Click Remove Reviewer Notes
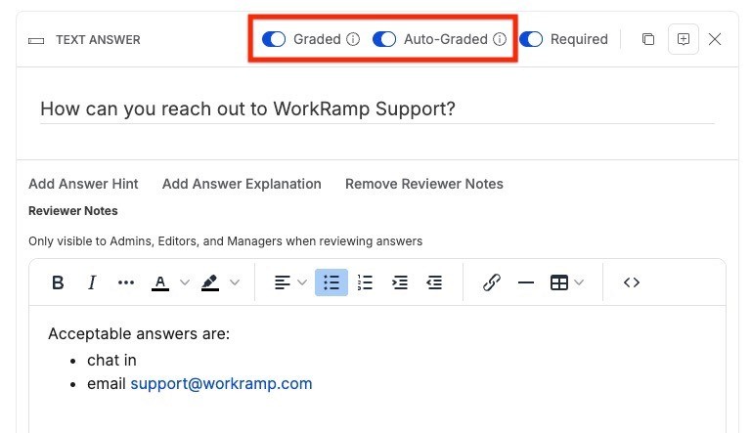Viewport: 751px width, 433px height. [x=424, y=184]
